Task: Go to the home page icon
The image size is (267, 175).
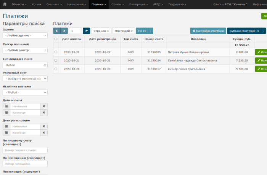Action: (x=5, y=4)
